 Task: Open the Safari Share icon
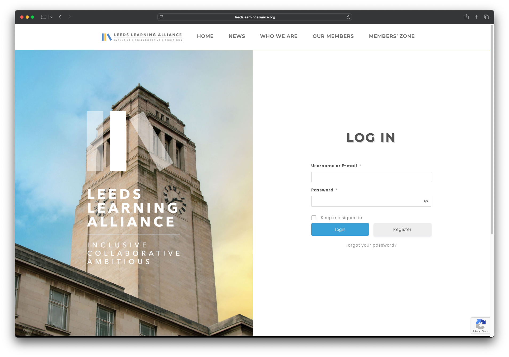click(x=467, y=17)
